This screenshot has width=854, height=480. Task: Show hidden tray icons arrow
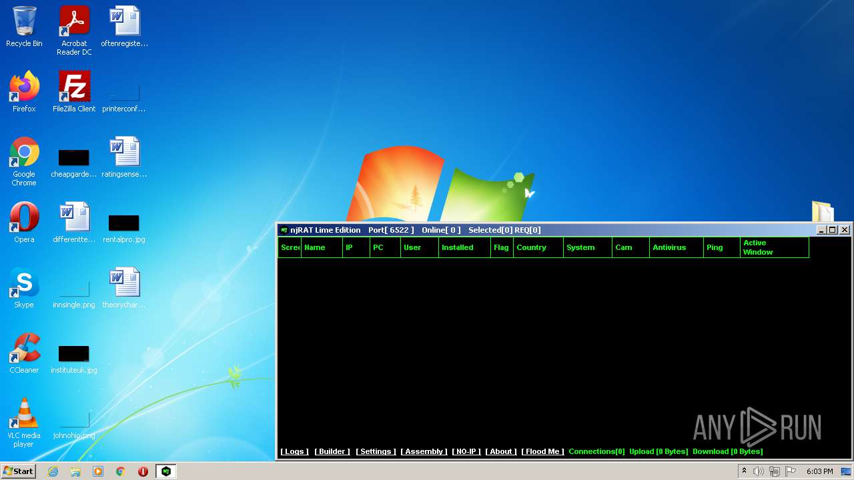coord(744,471)
